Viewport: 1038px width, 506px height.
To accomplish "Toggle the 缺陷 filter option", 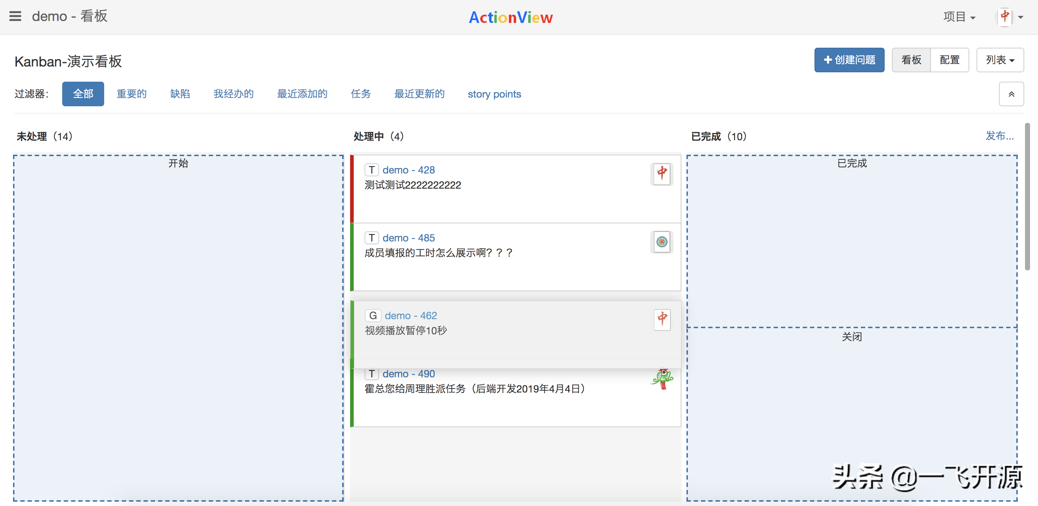I will click(x=180, y=93).
